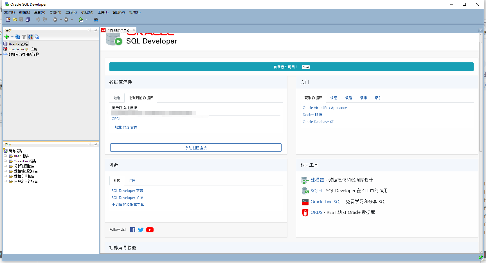The width and height of the screenshot is (486, 263).
Task: Open the Forward history dropdown arrow
Action: pos(72,20)
